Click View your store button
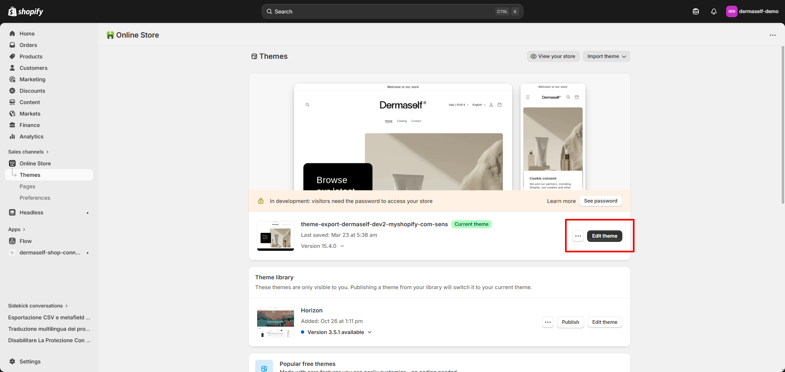The image size is (785, 372). tap(553, 56)
